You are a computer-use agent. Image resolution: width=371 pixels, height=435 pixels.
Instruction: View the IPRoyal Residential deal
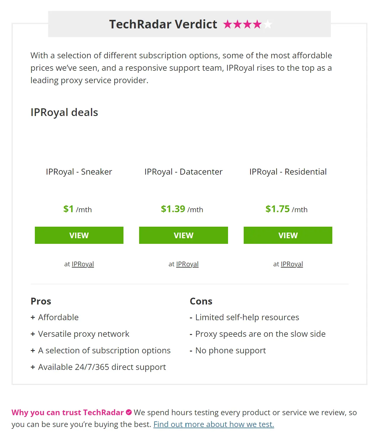[x=288, y=235]
